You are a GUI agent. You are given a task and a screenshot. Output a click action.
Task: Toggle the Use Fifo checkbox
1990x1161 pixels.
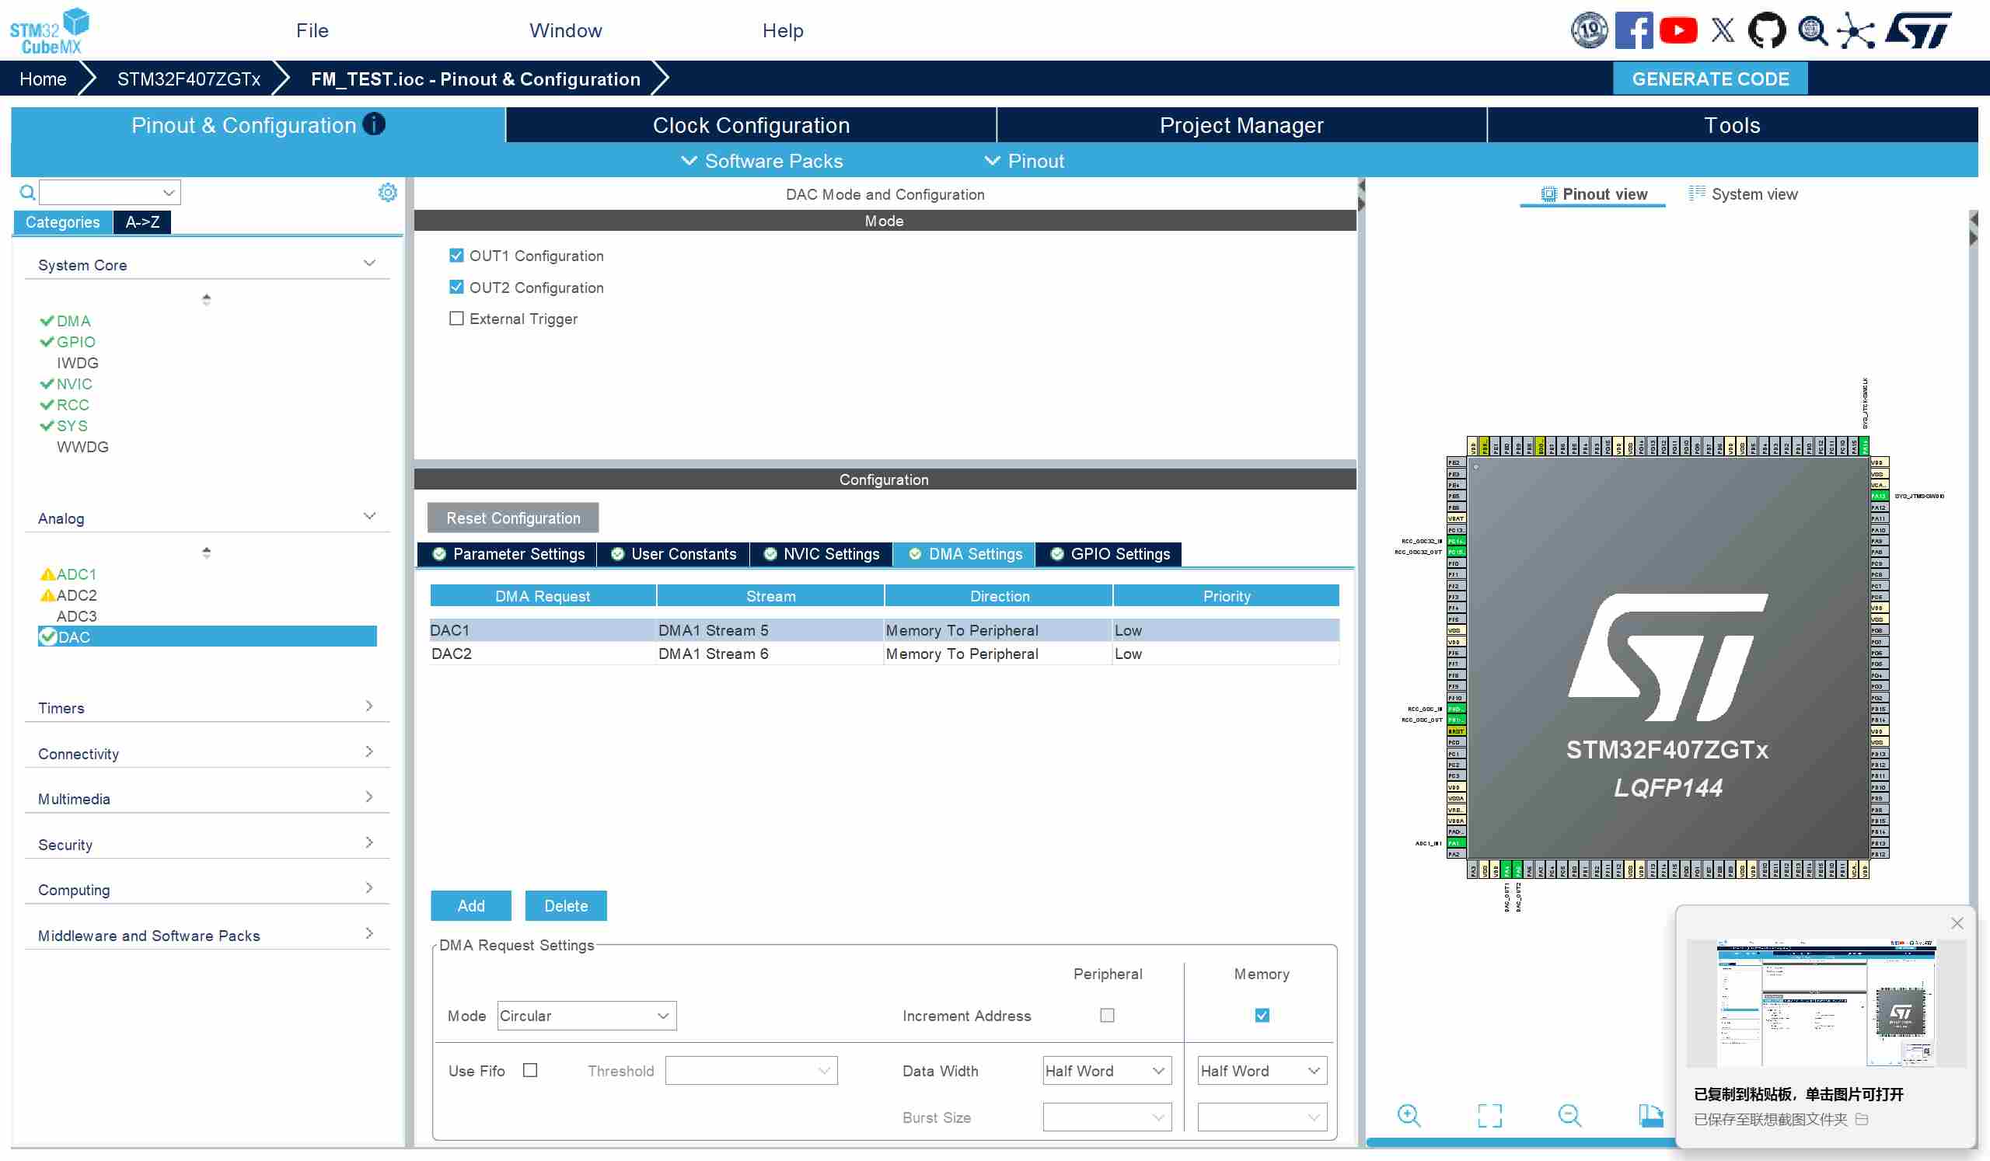(x=530, y=1070)
